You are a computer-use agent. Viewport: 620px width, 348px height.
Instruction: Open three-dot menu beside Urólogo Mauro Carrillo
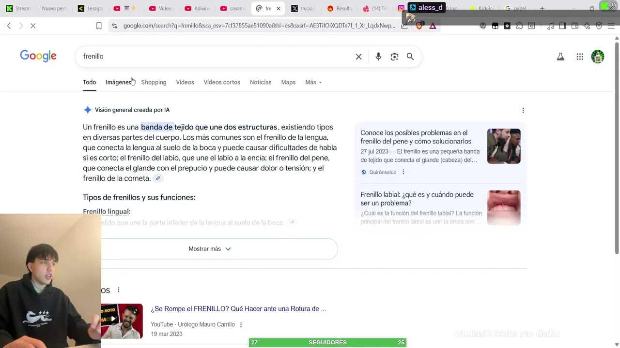coord(241,325)
